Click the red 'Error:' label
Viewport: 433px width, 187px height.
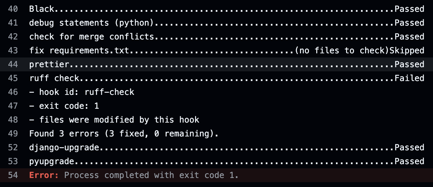click(x=44, y=175)
